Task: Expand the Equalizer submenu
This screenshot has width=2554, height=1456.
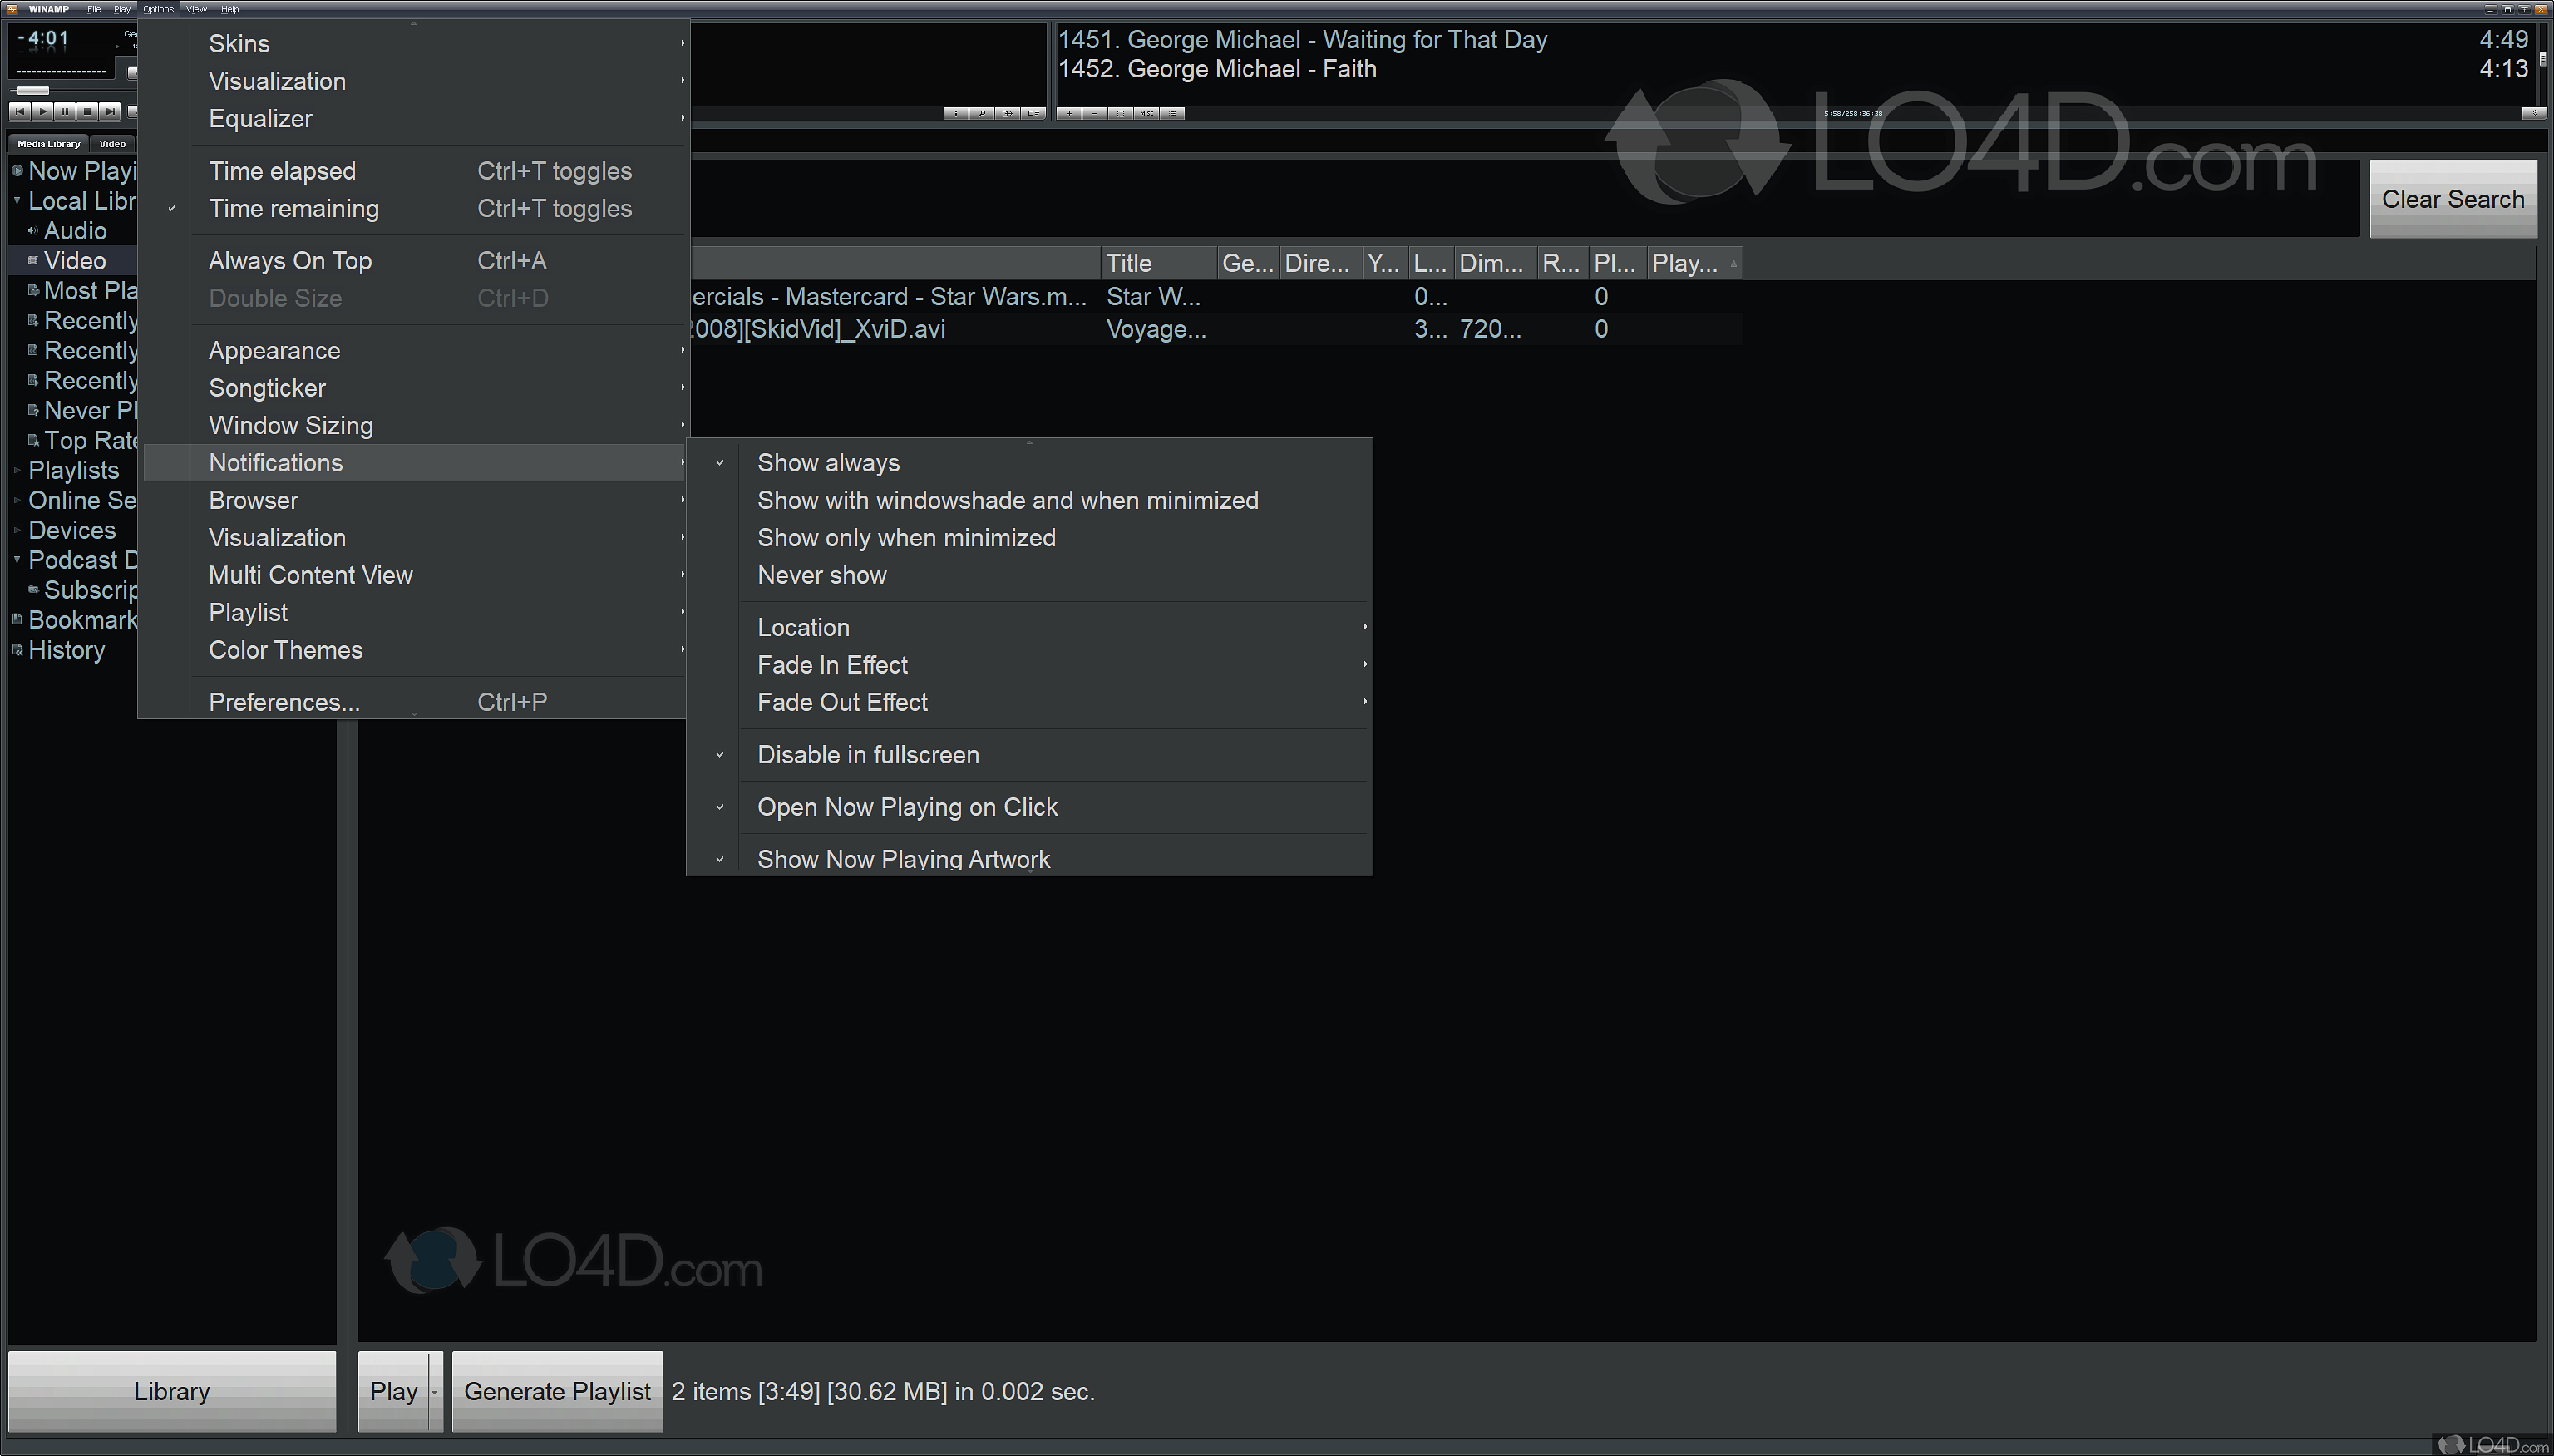Action: [x=415, y=119]
